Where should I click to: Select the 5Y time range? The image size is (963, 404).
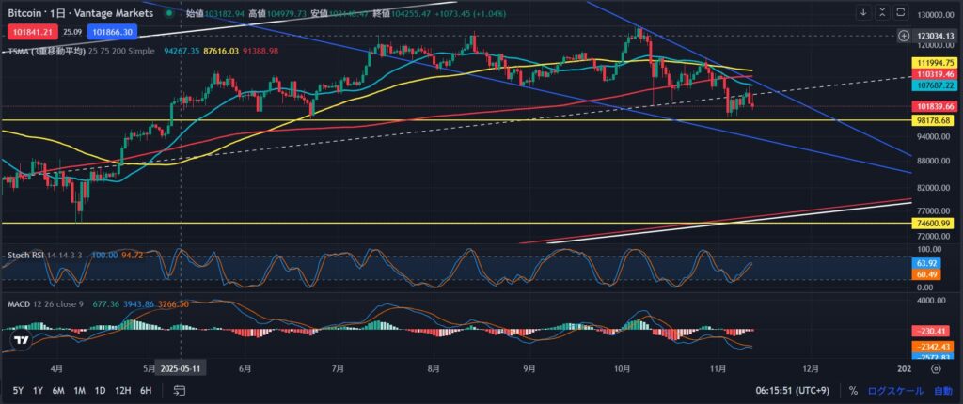18,390
